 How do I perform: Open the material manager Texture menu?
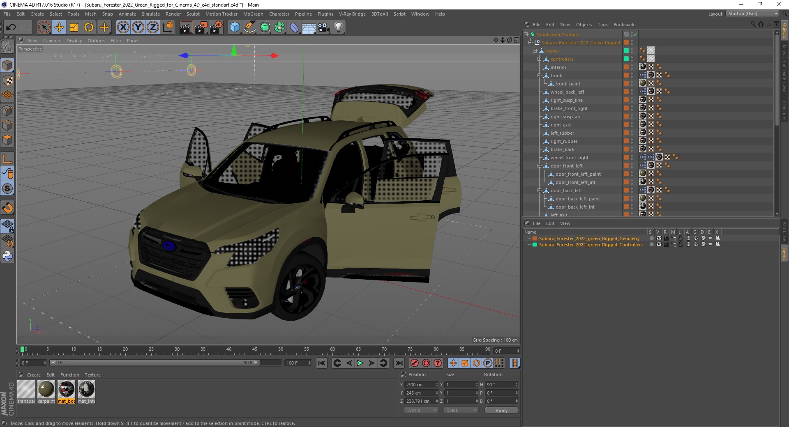[x=92, y=375]
